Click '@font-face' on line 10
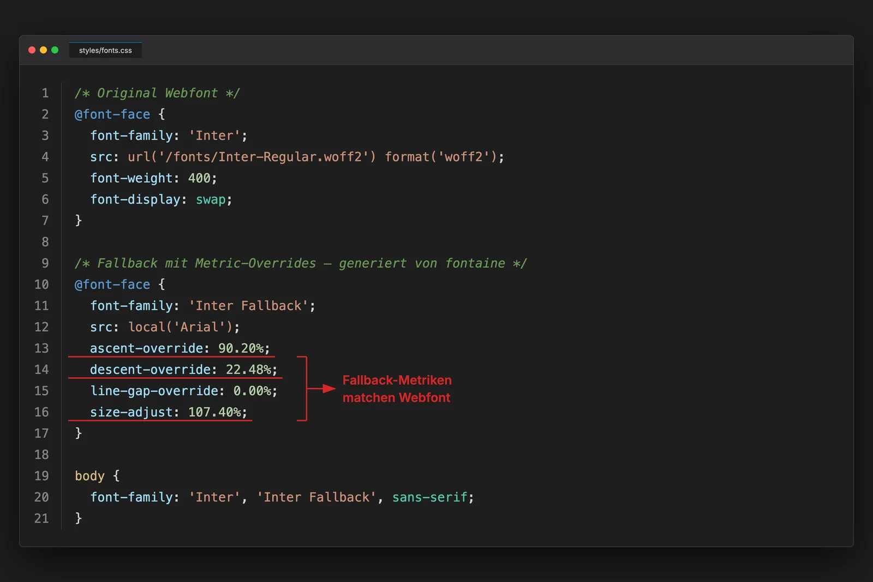 [112, 285]
